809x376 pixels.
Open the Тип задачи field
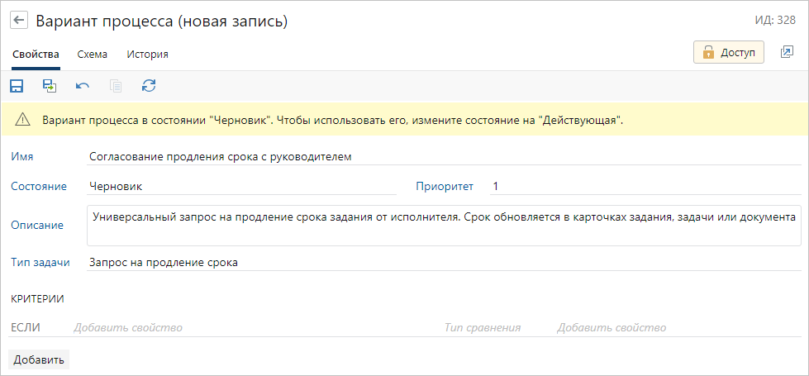click(445, 263)
